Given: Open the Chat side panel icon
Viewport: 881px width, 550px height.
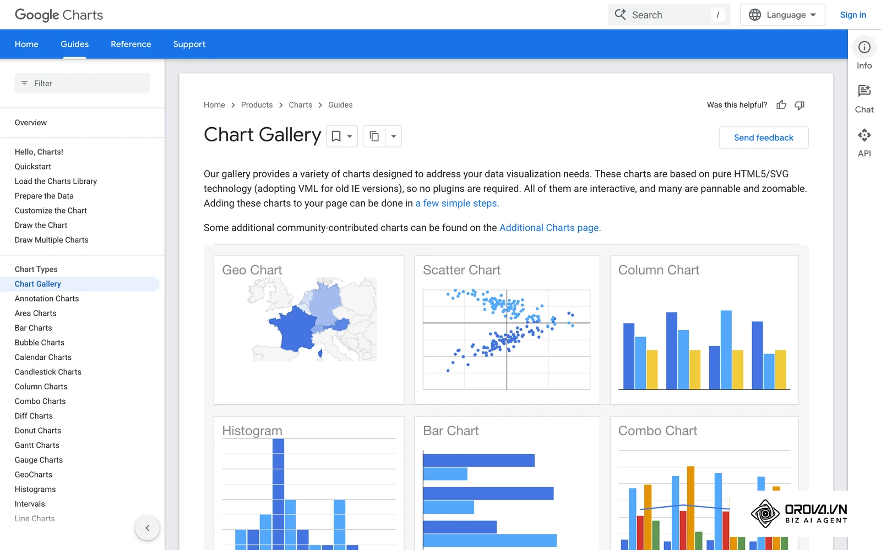Looking at the screenshot, I should (864, 91).
